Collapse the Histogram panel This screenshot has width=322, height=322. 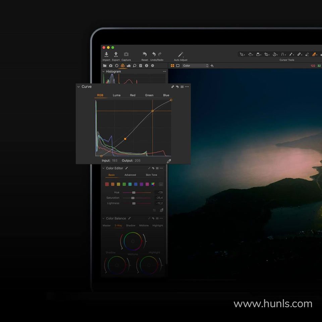coord(103,71)
